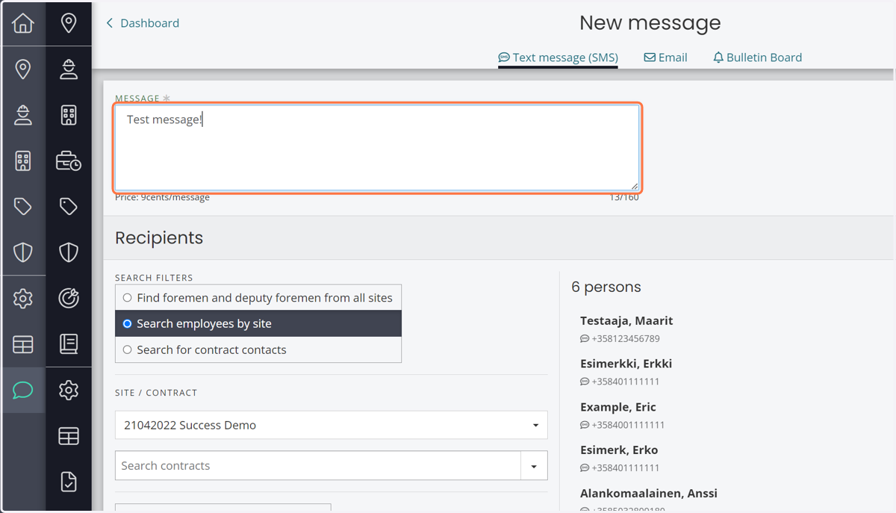Switch to the Text message (SMS) tab
The image size is (896, 513).
point(558,57)
